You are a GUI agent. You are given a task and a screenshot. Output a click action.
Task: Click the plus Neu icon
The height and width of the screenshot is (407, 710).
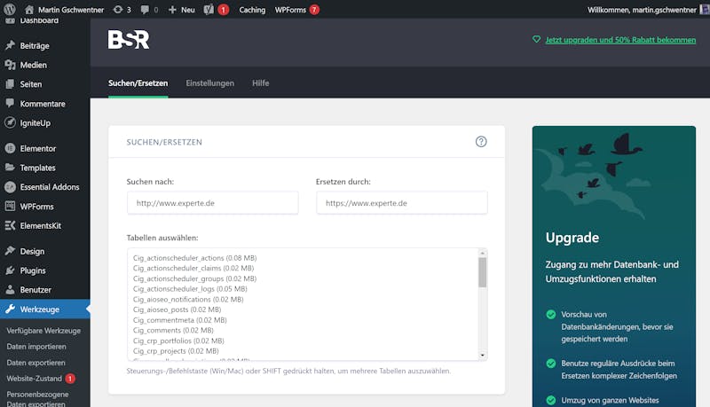coord(172,10)
